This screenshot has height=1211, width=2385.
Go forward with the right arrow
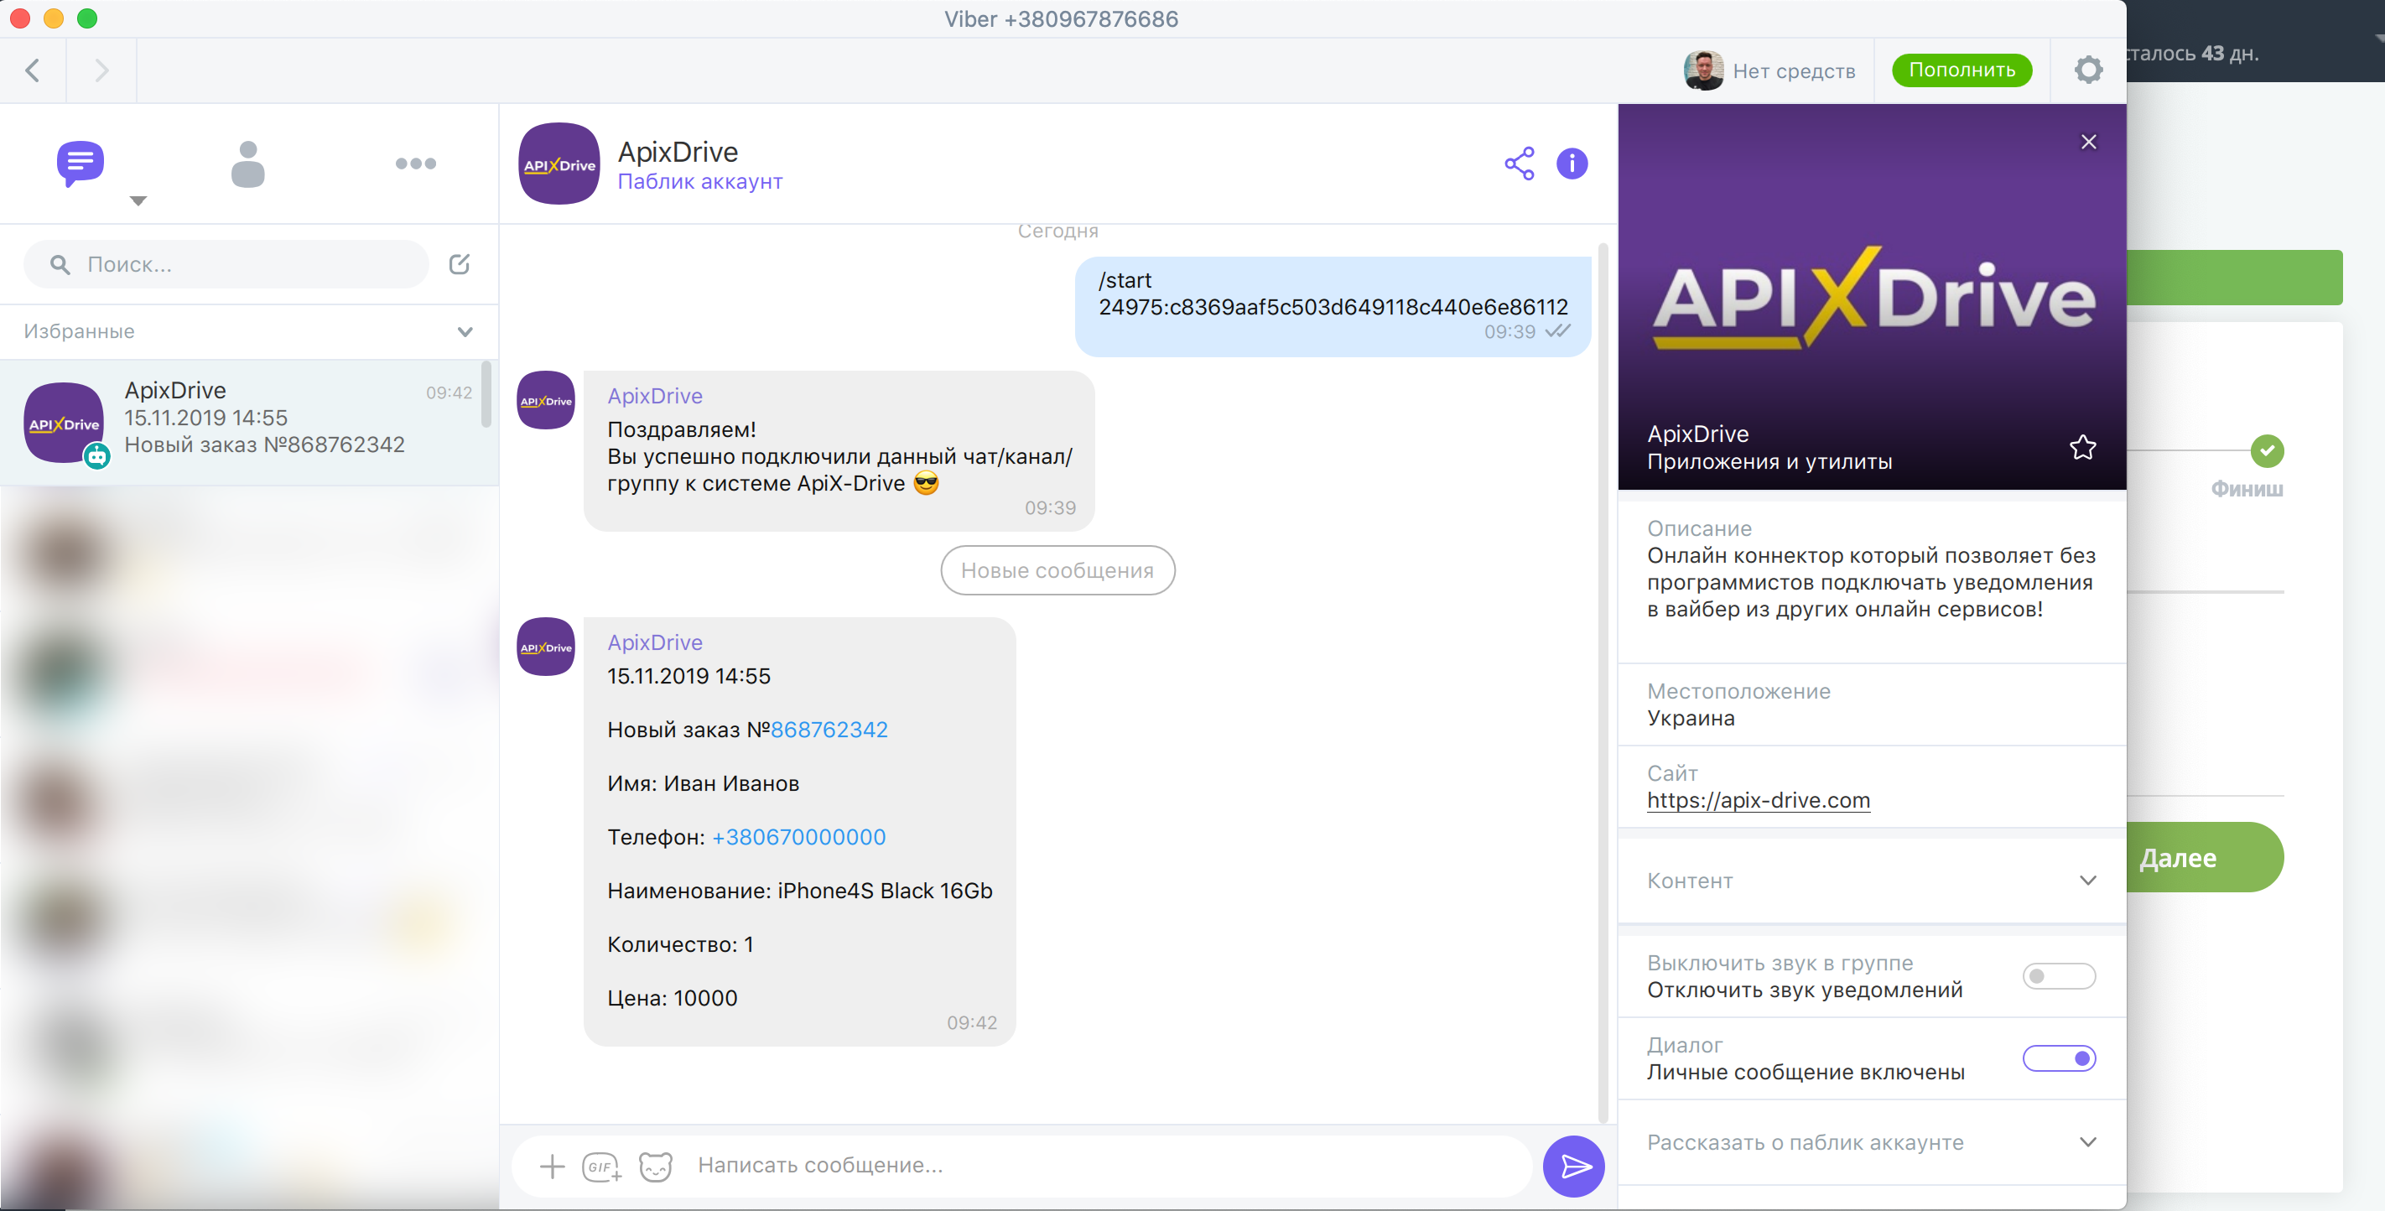coord(101,70)
